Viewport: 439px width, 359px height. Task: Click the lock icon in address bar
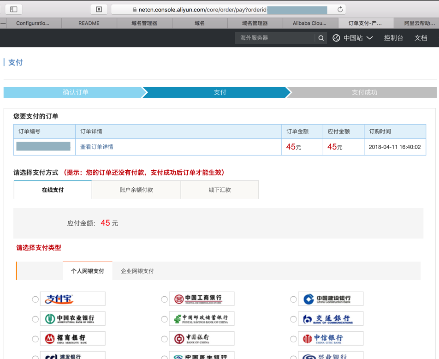tap(134, 10)
